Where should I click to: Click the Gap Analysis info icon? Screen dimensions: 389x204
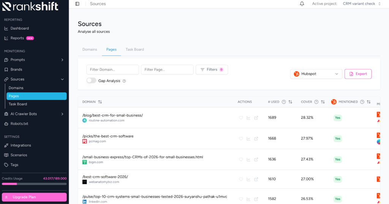[124, 81]
